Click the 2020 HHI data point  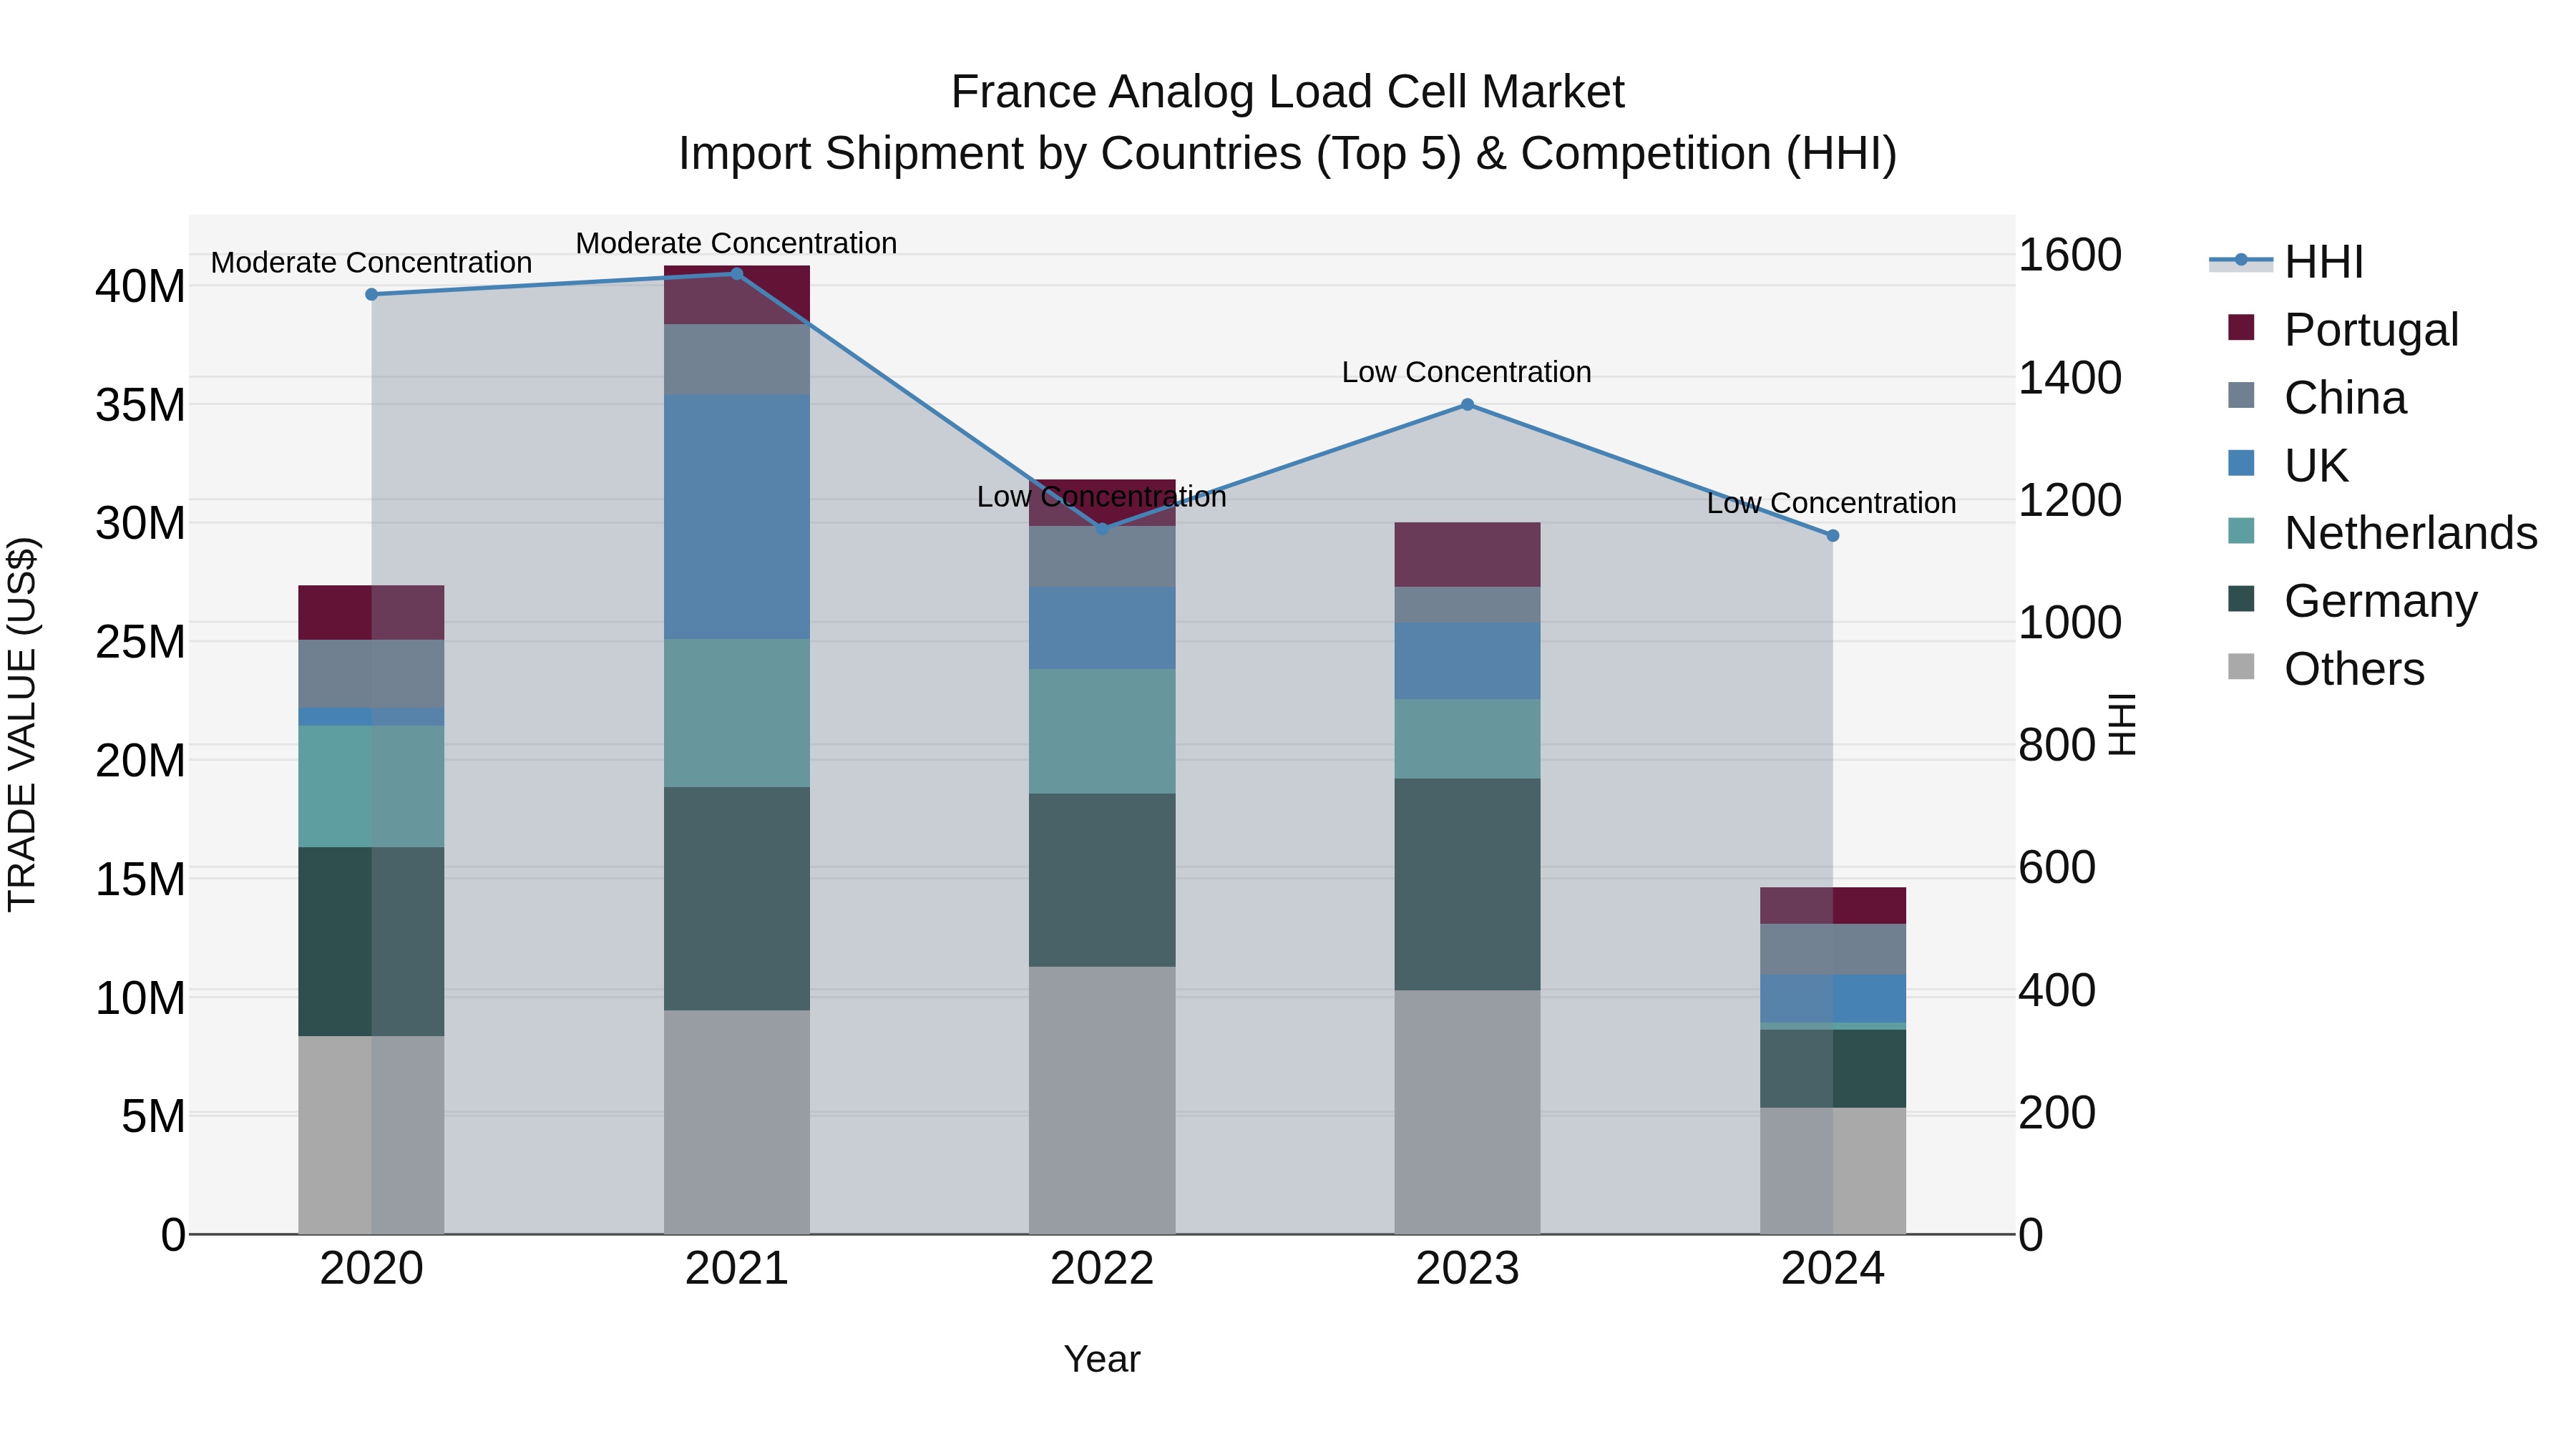pyautogui.click(x=372, y=295)
